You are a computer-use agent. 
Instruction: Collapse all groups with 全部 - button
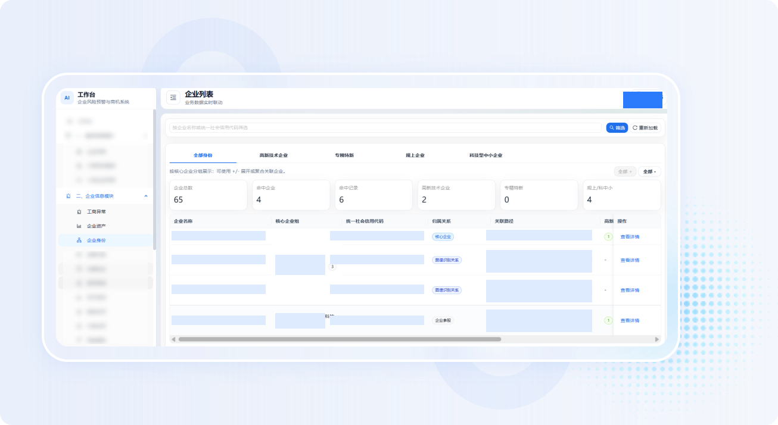[649, 171]
